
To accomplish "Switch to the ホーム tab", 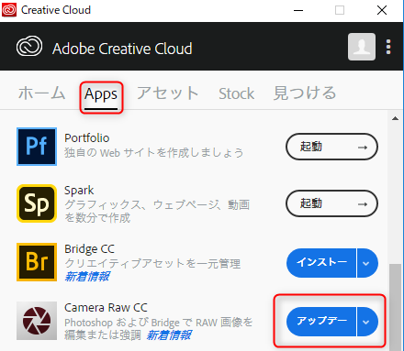I will [41, 93].
